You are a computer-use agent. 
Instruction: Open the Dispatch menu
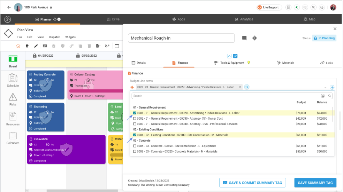click(54, 37)
